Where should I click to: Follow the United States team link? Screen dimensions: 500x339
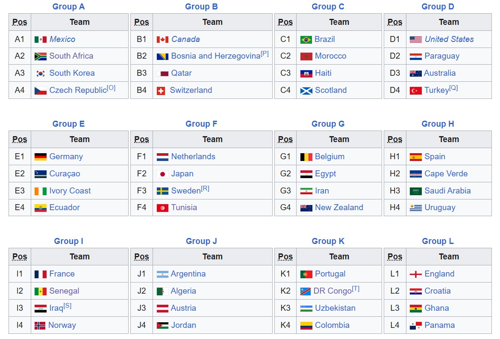click(449, 39)
